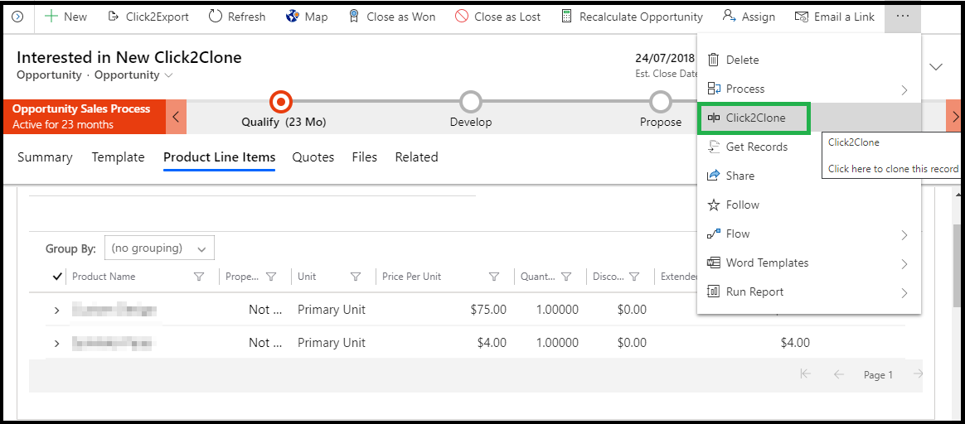
Task: Open the Files tab
Action: pos(364,157)
